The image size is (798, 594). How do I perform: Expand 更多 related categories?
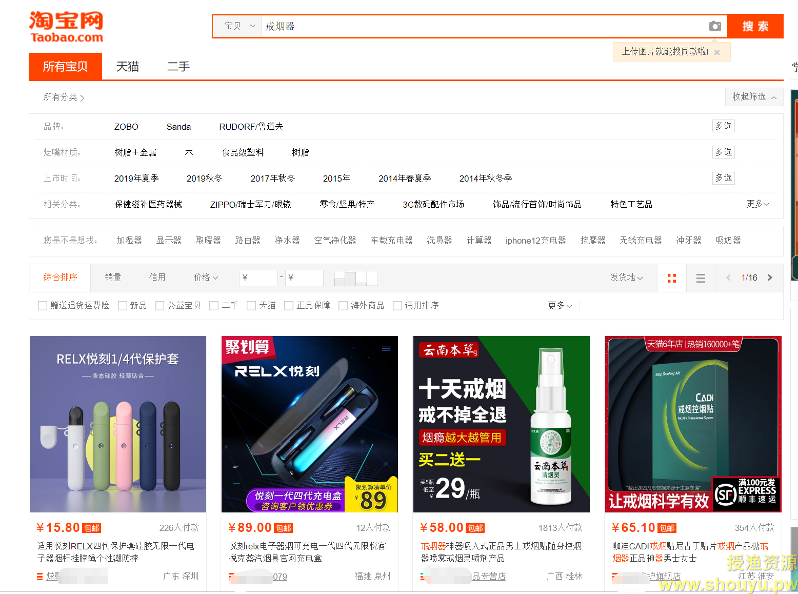pos(757,204)
